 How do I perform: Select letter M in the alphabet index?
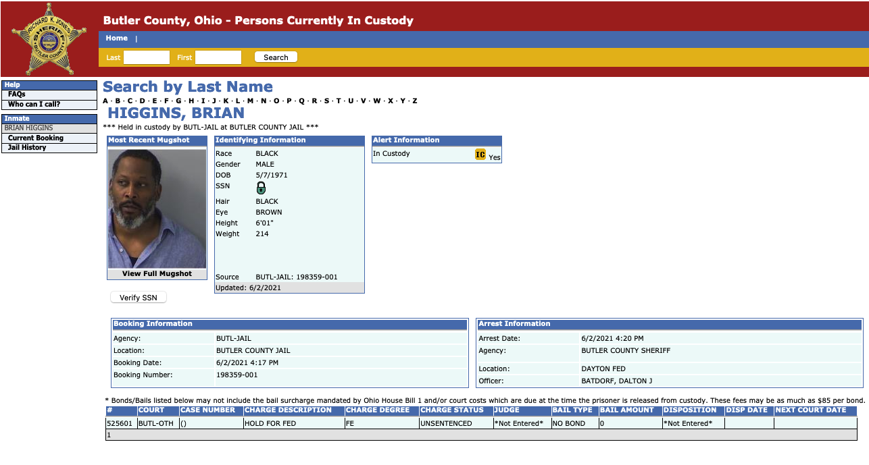pos(250,101)
